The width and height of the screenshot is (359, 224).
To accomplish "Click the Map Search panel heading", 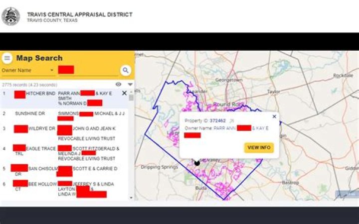I will pyautogui.click(x=39, y=58).
